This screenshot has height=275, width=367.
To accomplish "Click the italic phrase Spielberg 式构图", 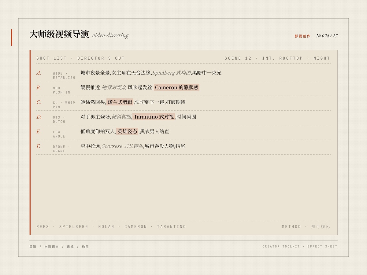I will [172, 73].
